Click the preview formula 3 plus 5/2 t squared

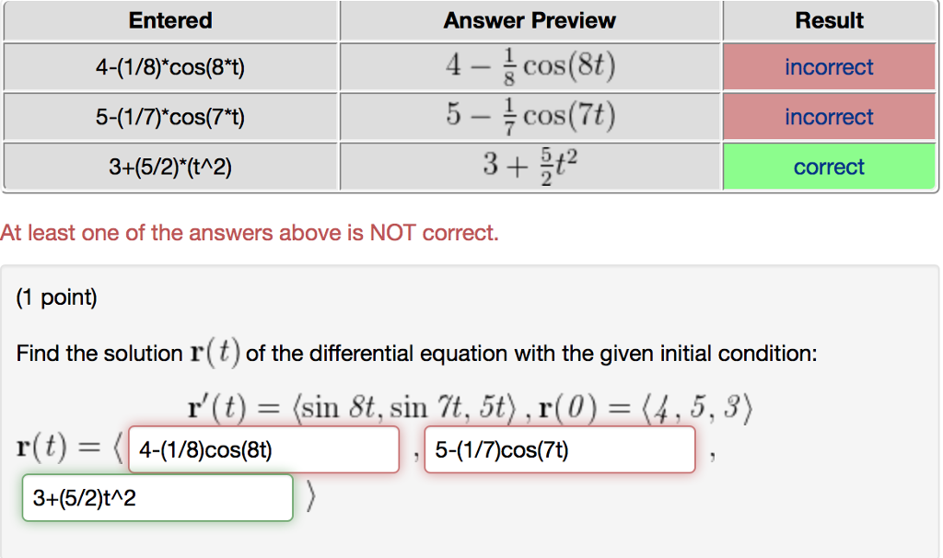point(529,166)
